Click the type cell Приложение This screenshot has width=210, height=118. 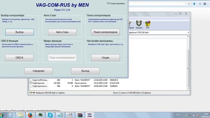[80, 83]
